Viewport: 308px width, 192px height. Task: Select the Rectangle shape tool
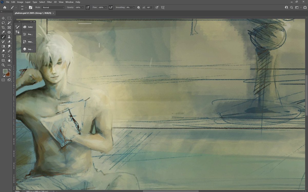3,60
